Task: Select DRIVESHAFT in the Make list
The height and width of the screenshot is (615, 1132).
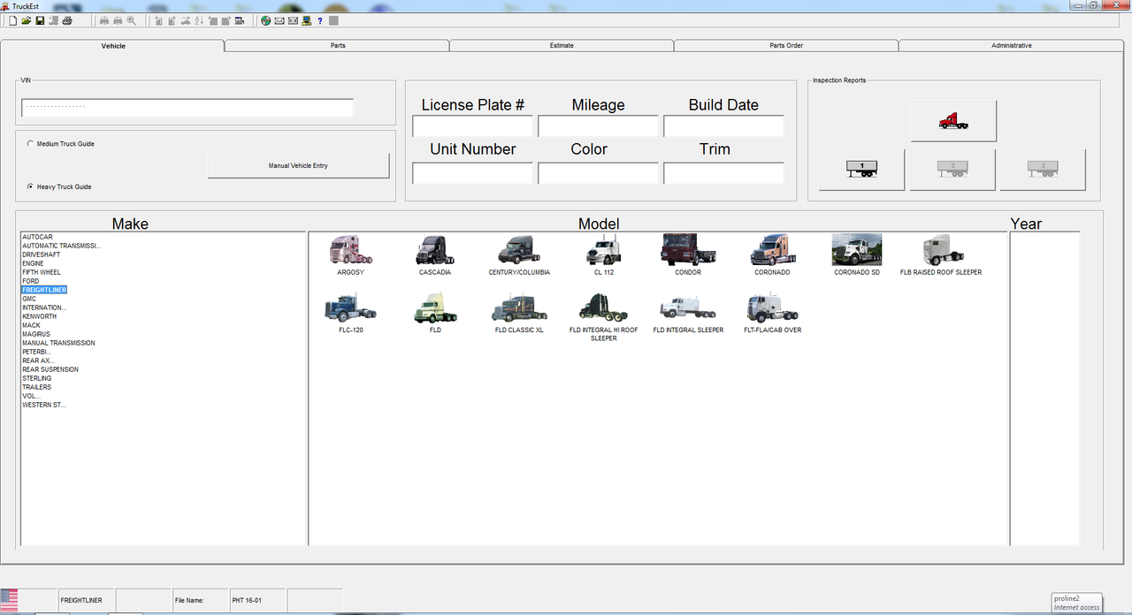Action: [x=42, y=254]
